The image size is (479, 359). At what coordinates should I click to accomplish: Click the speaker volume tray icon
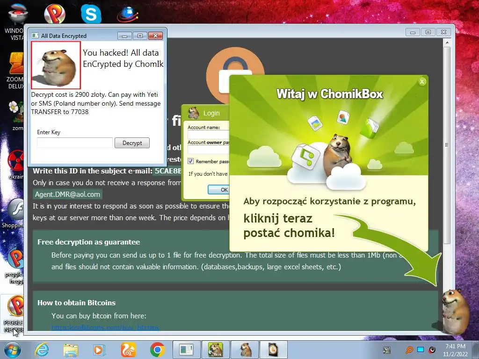pyautogui.click(x=432, y=350)
